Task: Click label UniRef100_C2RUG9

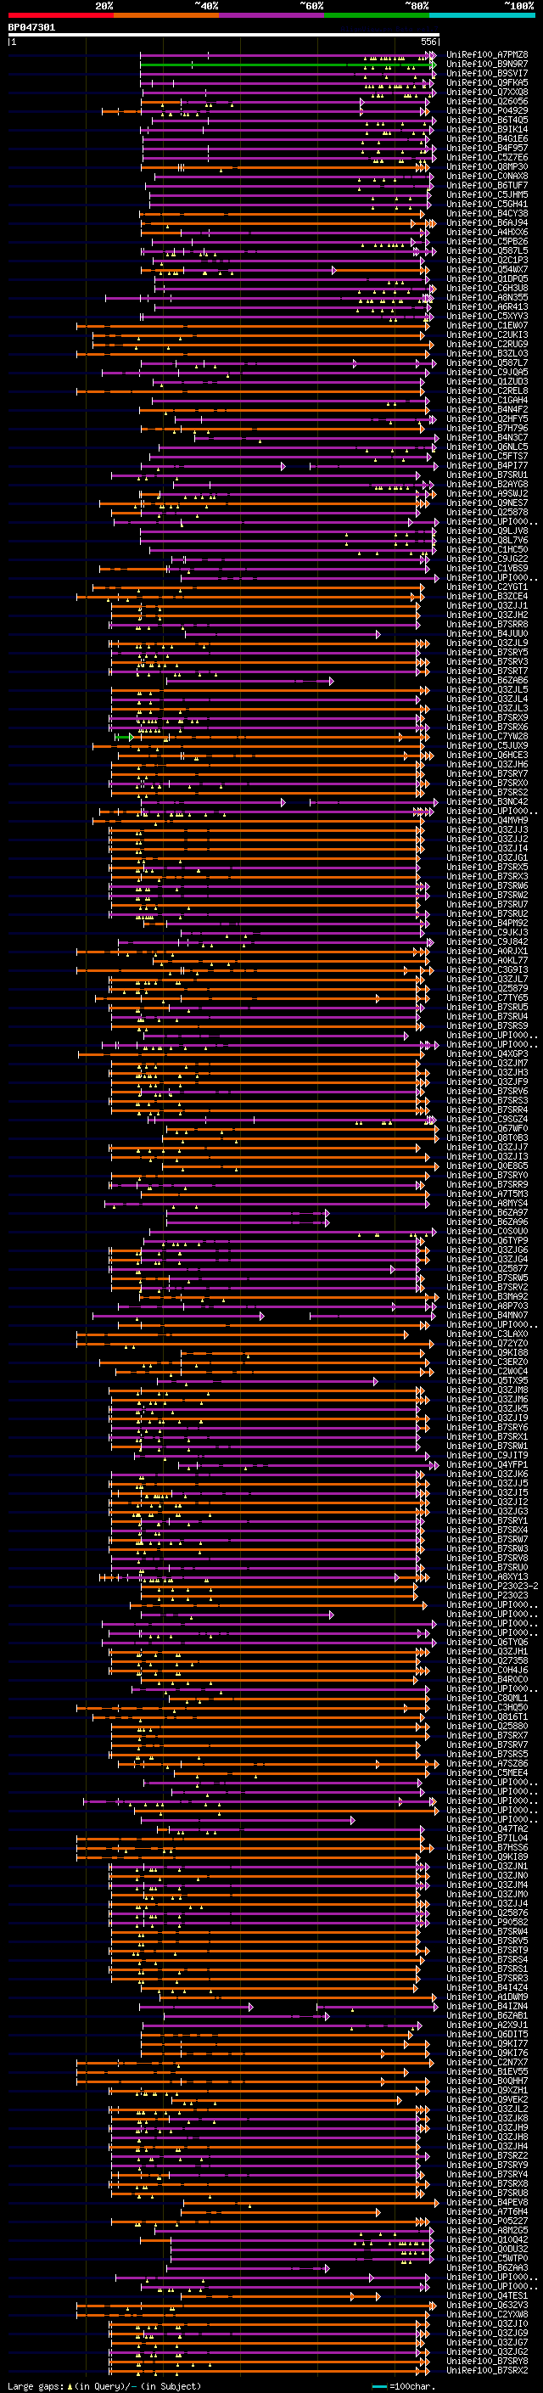Action: point(487,344)
